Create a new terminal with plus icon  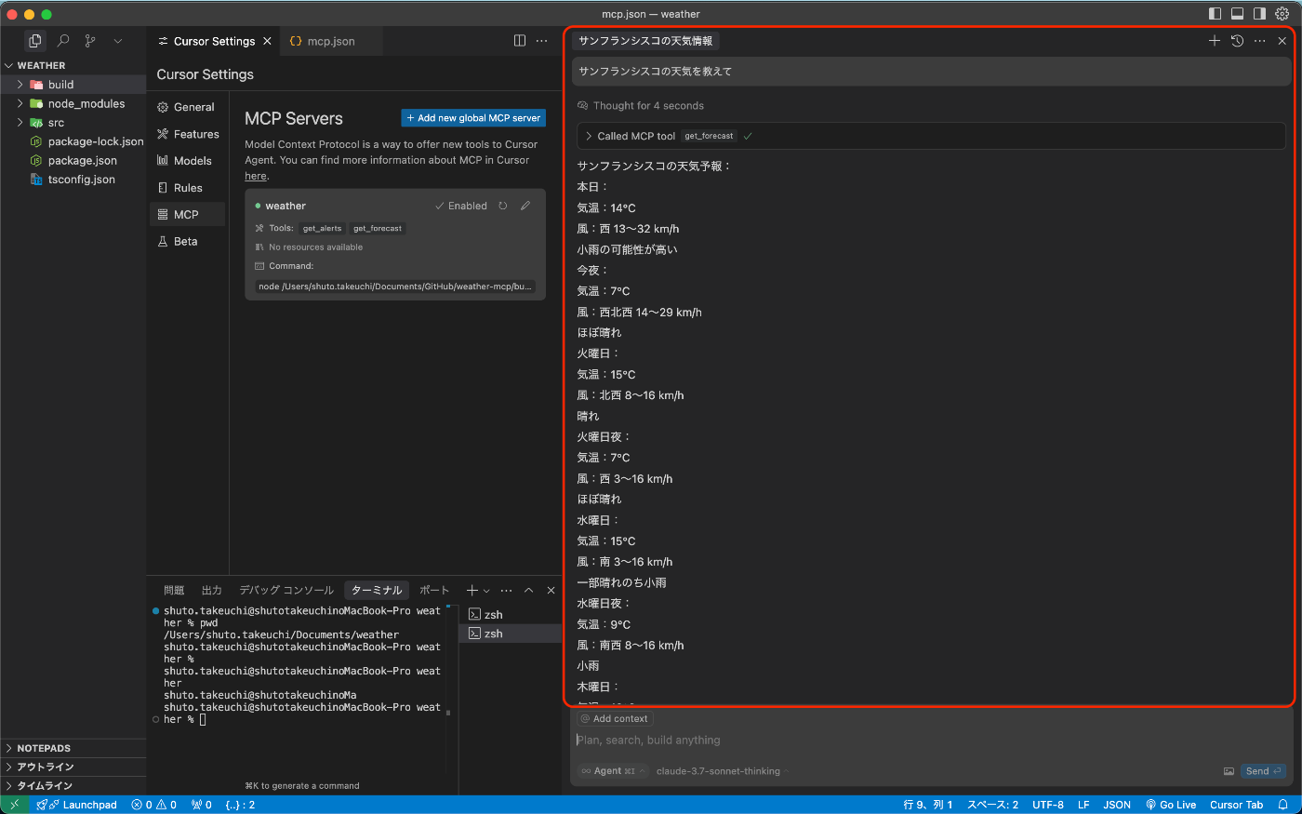coord(472,590)
